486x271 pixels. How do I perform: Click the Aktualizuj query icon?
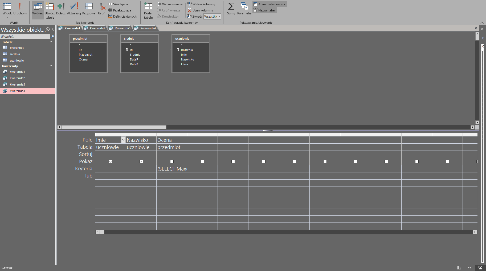tap(74, 9)
